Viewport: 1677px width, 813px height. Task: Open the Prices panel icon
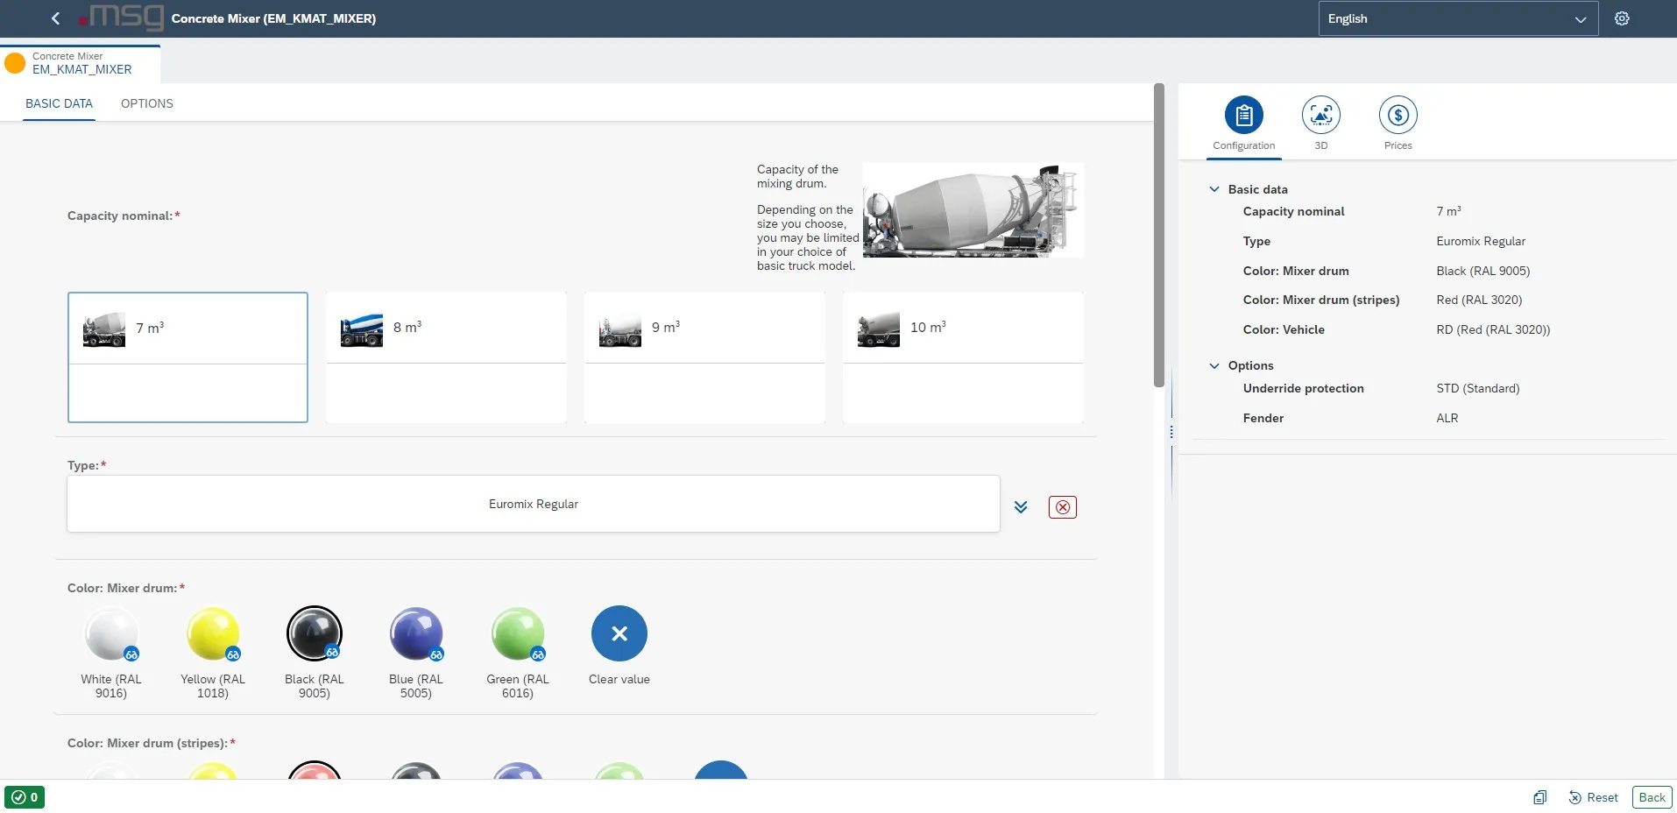[x=1397, y=116]
